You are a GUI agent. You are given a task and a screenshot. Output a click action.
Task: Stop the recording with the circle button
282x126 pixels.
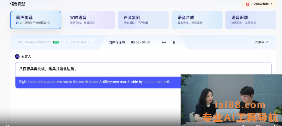(164, 42)
